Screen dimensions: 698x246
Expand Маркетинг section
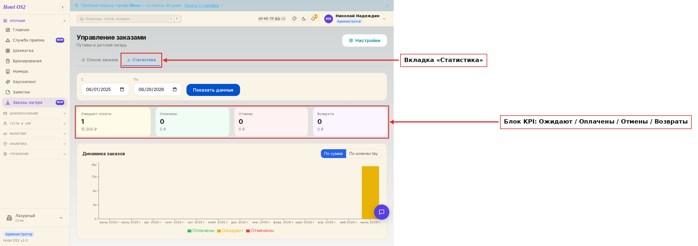(x=35, y=134)
